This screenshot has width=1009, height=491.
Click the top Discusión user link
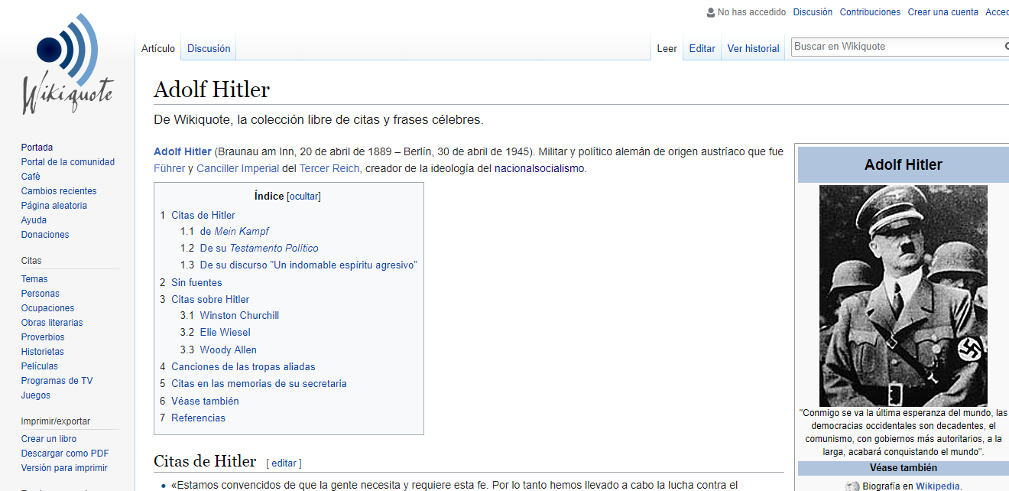tap(813, 12)
